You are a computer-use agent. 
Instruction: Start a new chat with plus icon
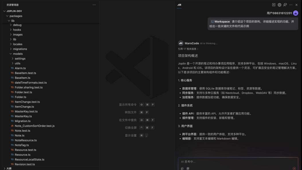coord(274,5)
